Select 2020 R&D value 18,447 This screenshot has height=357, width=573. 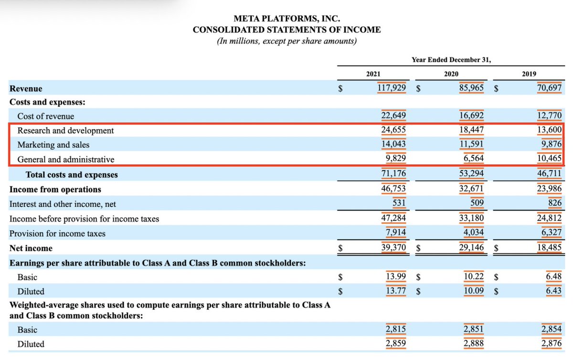(x=471, y=130)
